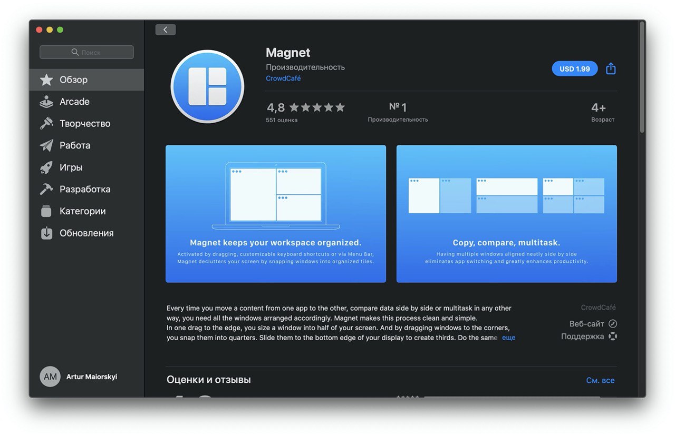Open the Игры sidebar section

pos(86,167)
